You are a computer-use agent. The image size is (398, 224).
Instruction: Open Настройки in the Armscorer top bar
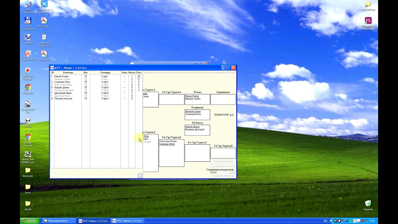tap(220, 72)
